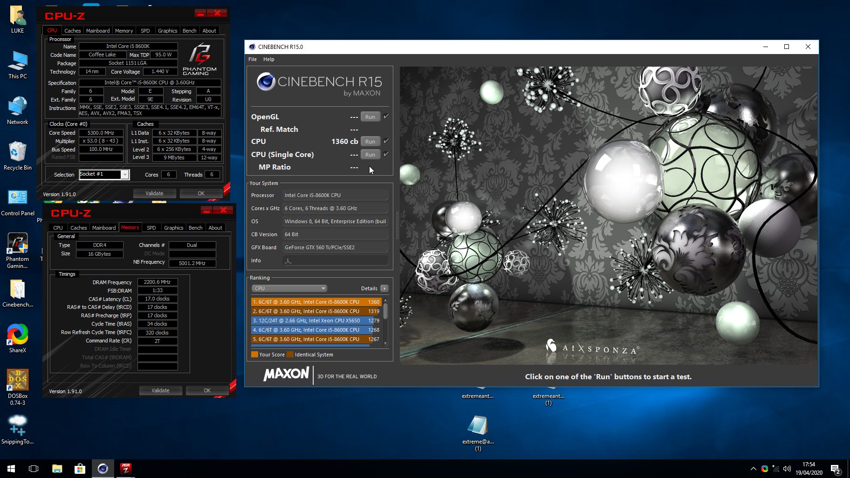The height and width of the screenshot is (478, 850).
Task: Toggle the CPU (Single Core) test checkbox
Action: [386, 154]
